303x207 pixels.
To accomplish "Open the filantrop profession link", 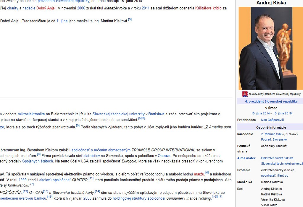I will click(x=283, y=175).
